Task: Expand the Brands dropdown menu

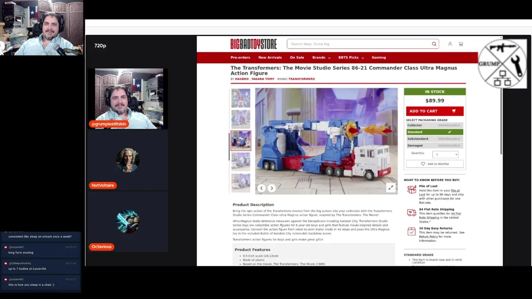Action: pyautogui.click(x=321, y=57)
